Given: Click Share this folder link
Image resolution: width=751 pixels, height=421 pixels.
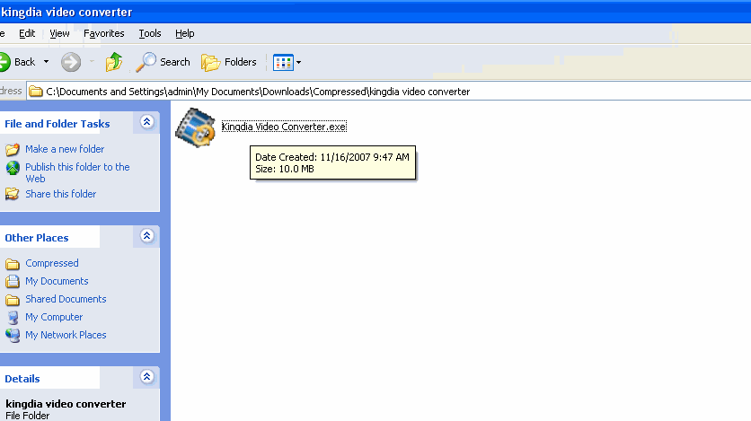Looking at the screenshot, I should (x=61, y=194).
